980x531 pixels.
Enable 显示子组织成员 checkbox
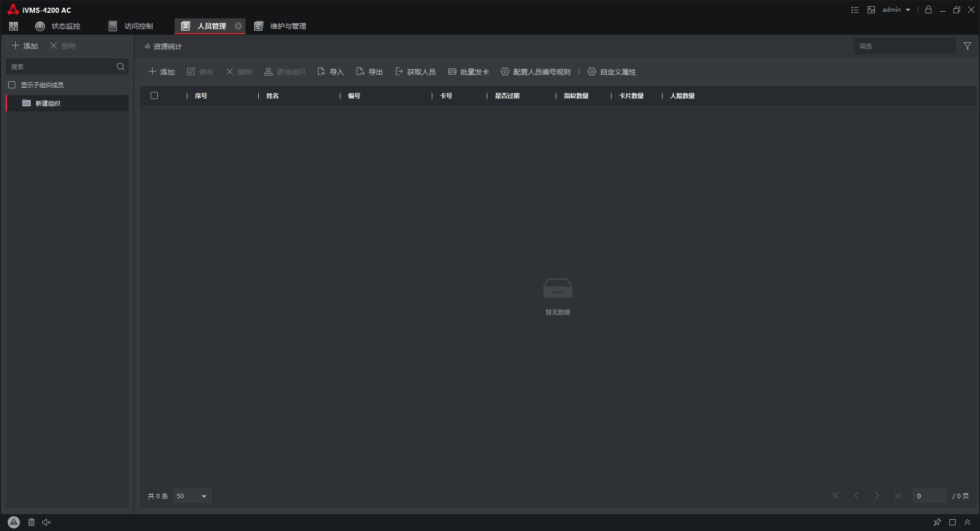pyautogui.click(x=12, y=85)
